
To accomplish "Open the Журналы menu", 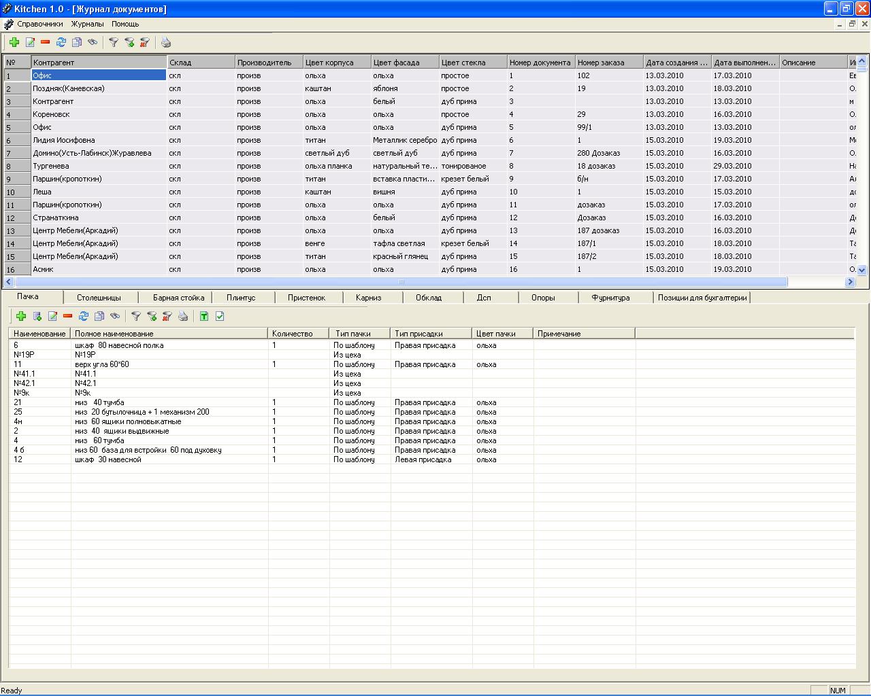I will click(x=87, y=24).
